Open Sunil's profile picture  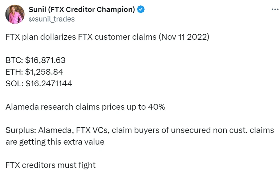tap(14, 15)
